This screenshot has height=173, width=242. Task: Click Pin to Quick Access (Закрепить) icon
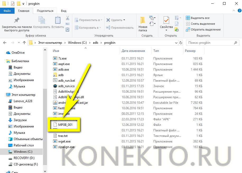tap(17, 21)
